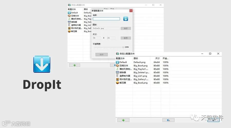Click the 擦除器 eraser icon in faded back window
231x128 pixels.
coord(69,22)
